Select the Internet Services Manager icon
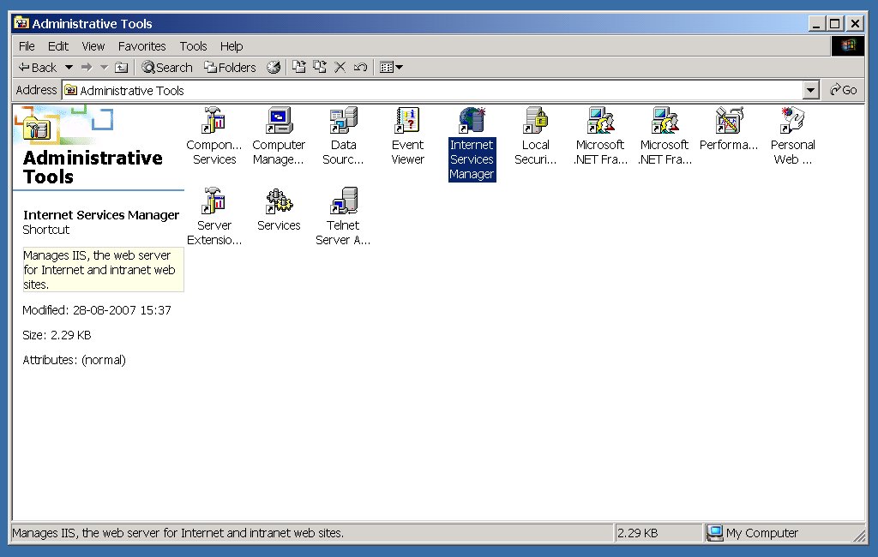This screenshot has width=878, height=557. point(472,143)
